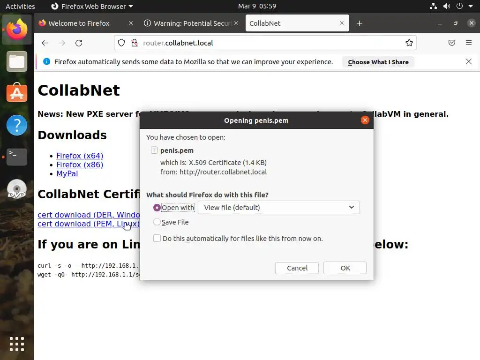Image resolution: width=480 pixels, height=360 pixels.
Task: Click the penis.pem file name in dialog
Action: pos(177,150)
